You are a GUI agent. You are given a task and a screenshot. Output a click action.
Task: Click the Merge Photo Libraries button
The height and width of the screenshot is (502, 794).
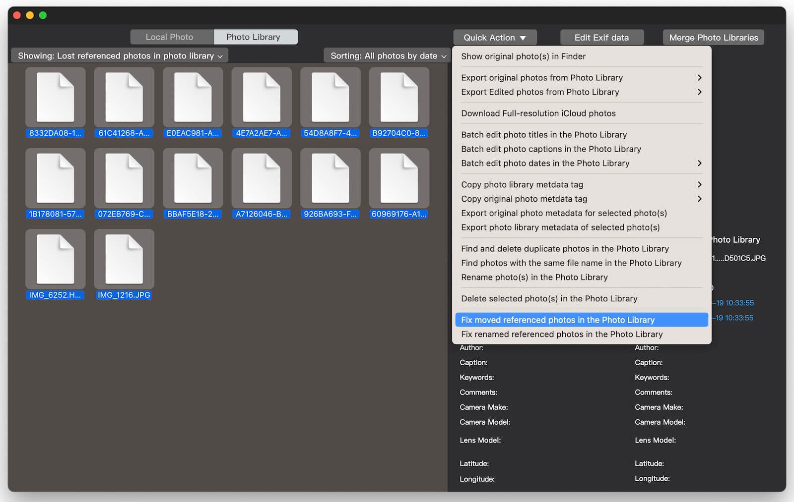[714, 38]
